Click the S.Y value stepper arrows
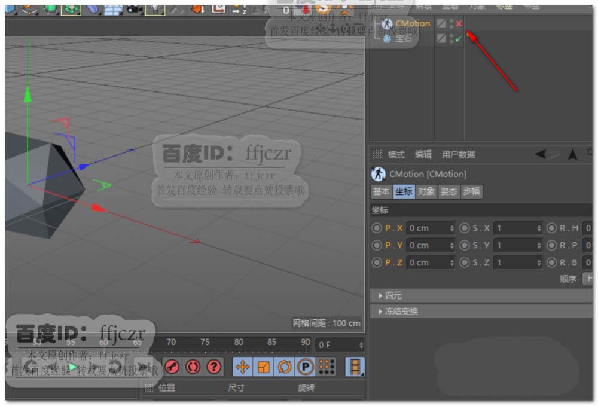This screenshot has width=598, height=406. pos(539,245)
